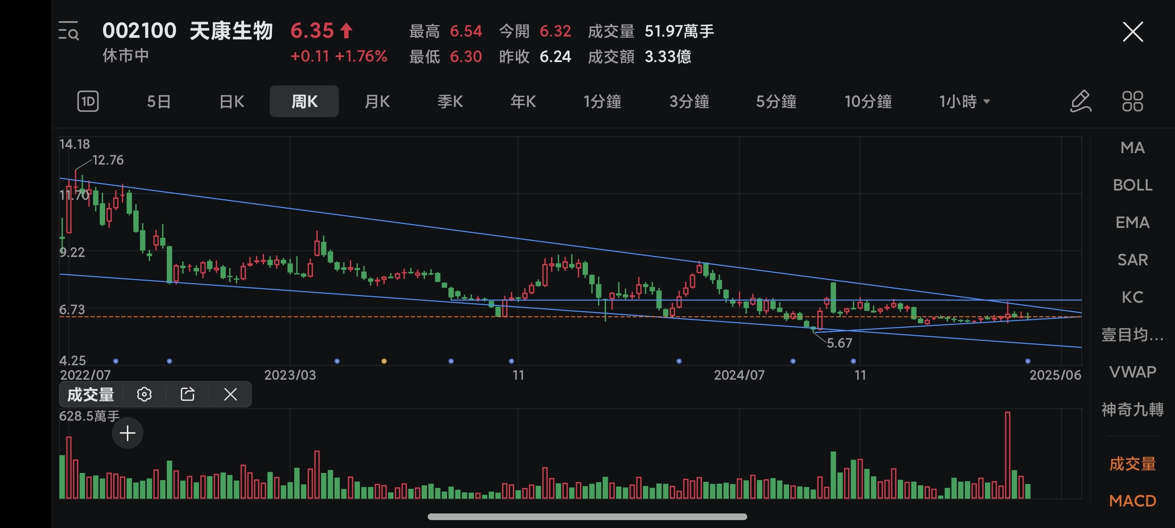
Task: Share the 成交量 indicator panel
Action: (x=187, y=394)
